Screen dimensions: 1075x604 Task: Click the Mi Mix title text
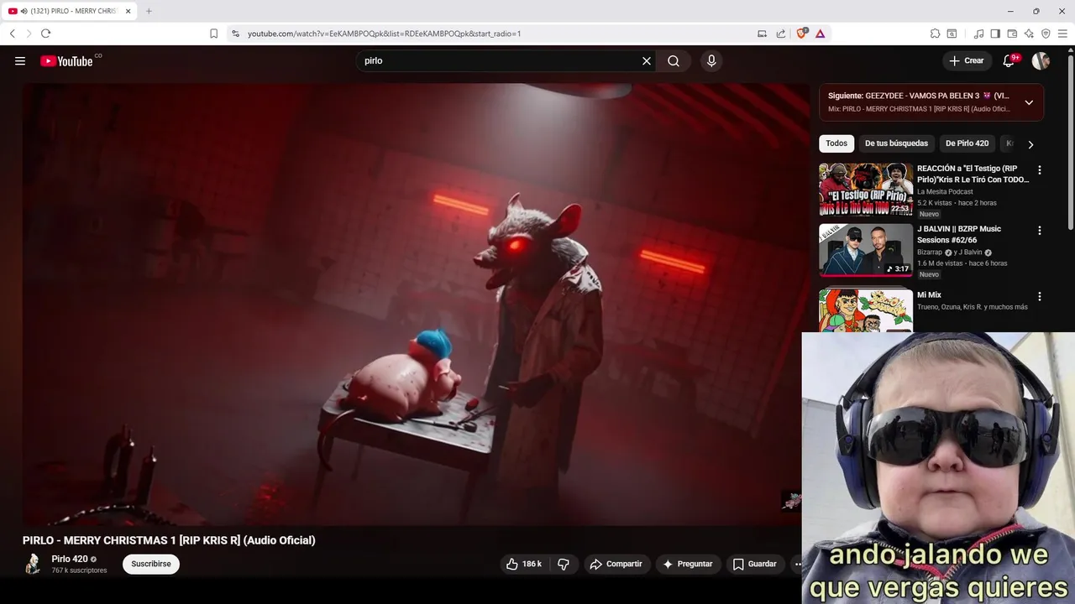coord(929,295)
